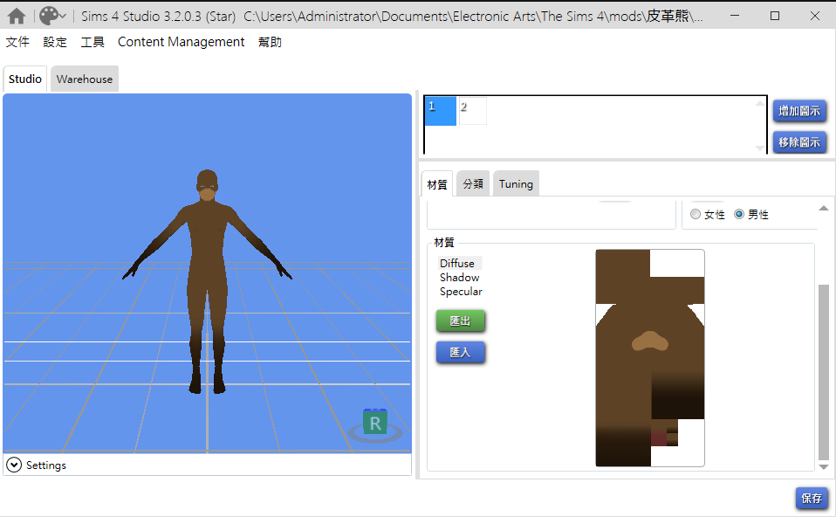Click the green 匯出 export button
The width and height of the screenshot is (836, 517).
[460, 321]
